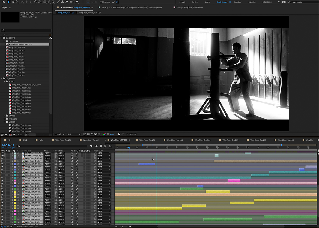
Task: Switch to the Default workspace
Action: pyautogui.click(x=182, y=2)
